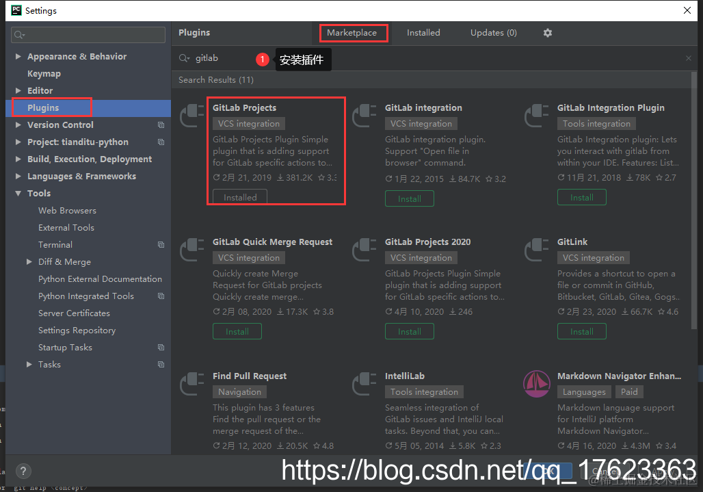Click the plugin search magnifier icon
The height and width of the screenshot is (492, 703).
coord(184,58)
